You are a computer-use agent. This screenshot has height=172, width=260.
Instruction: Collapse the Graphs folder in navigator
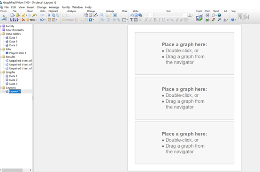(1, 72)
